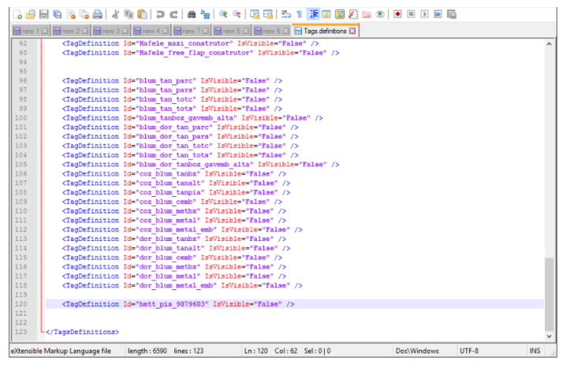
Task: Save the current file
Action: click(x=44, y=14)
